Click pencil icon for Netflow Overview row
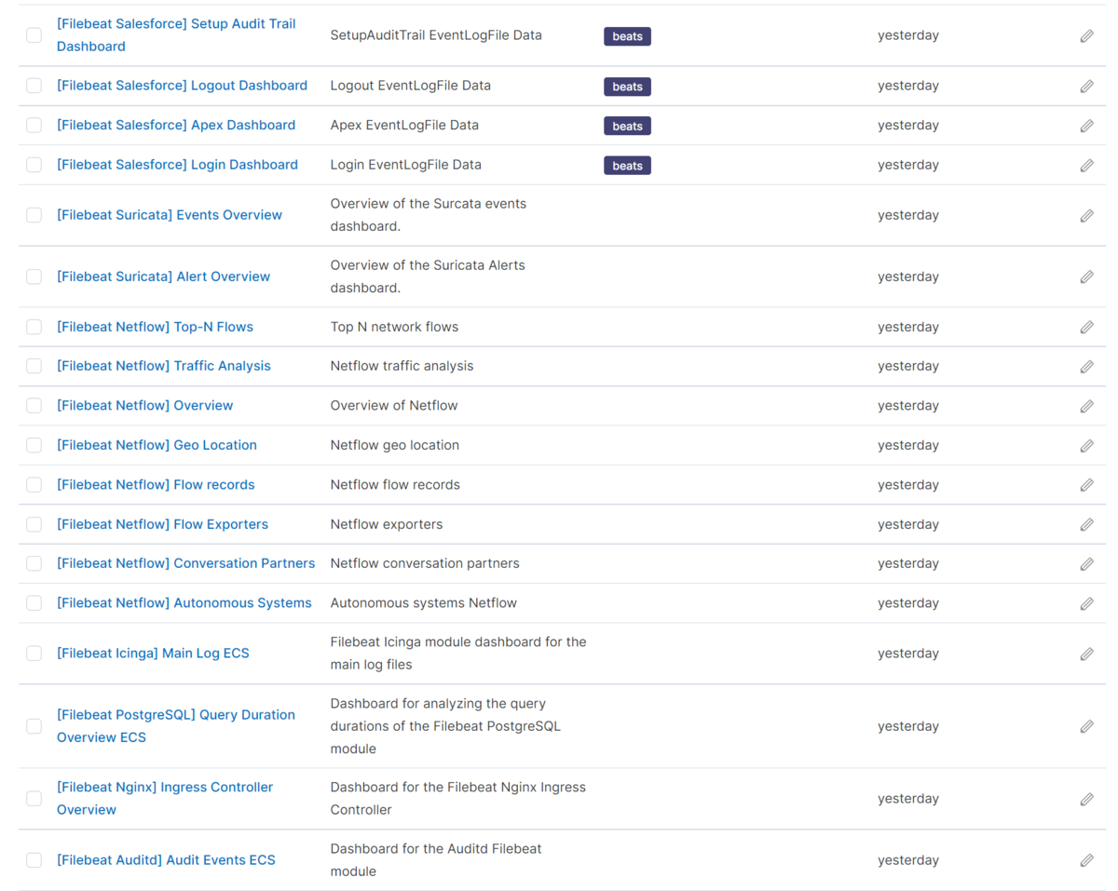The height and width of the screenshot is (891, 1118). pyautogui.click(x=1086, y=406)
